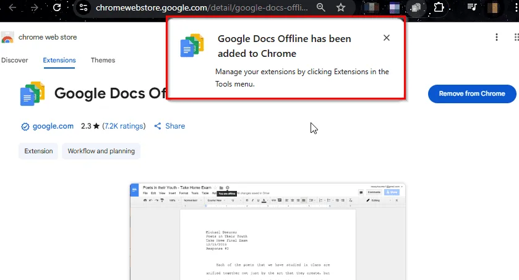
Task: Switch to the Discover tab
Action: pyautogui.click(x=15, y=60)
